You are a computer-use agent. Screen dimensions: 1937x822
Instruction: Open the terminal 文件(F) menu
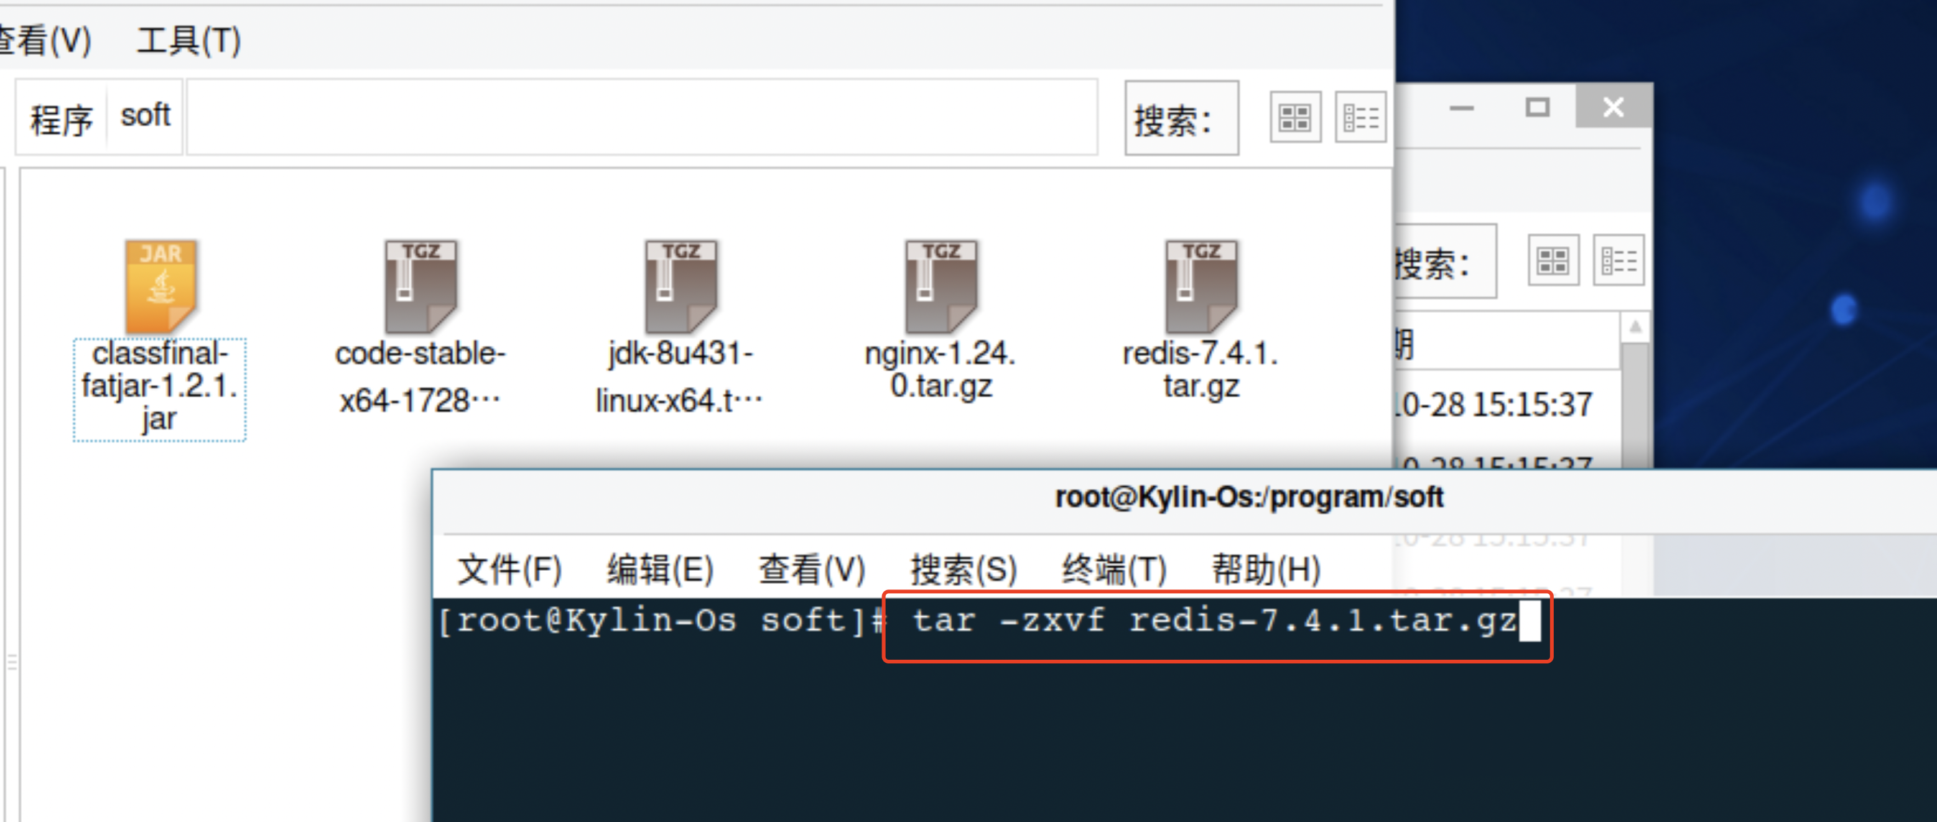click(510, 569)
